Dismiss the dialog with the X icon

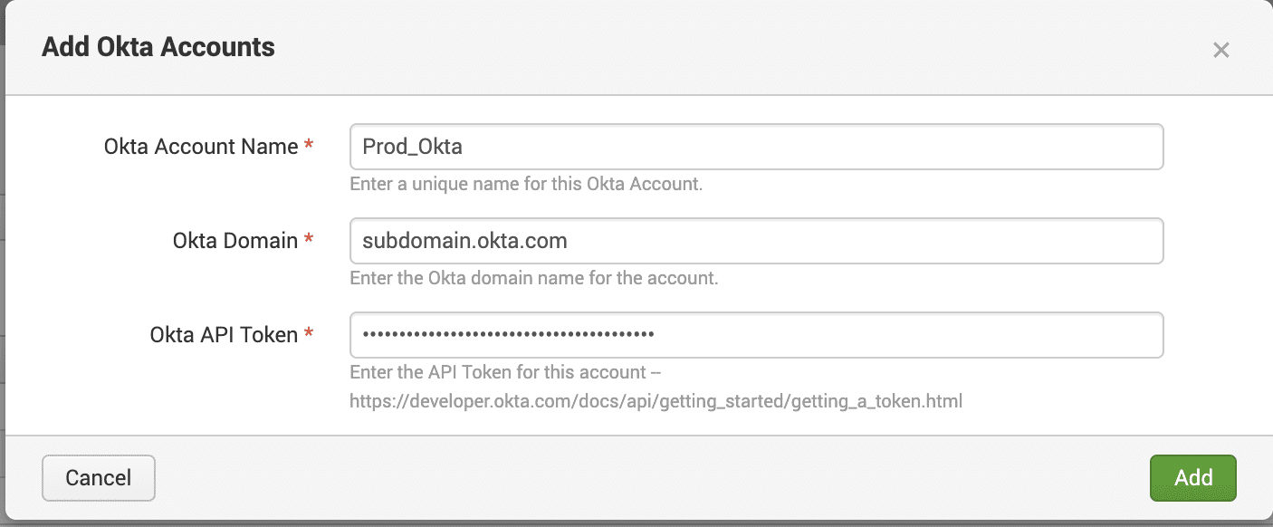1221,50
